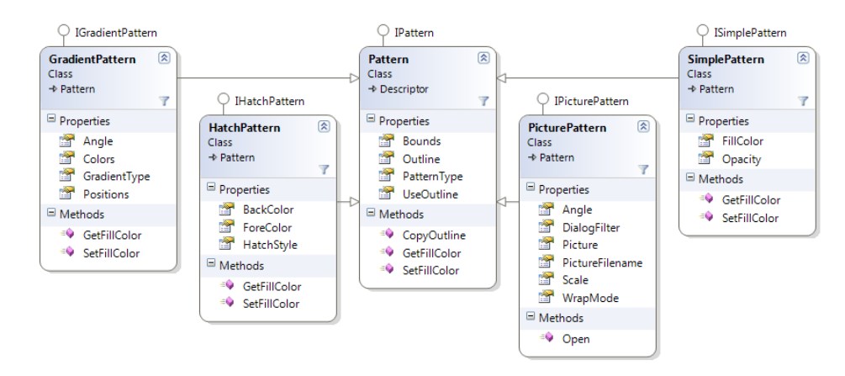The width and height of the screenshot is (845, 376).
Task: Click the HatchPattern class title header
Action: click(244, 127)
